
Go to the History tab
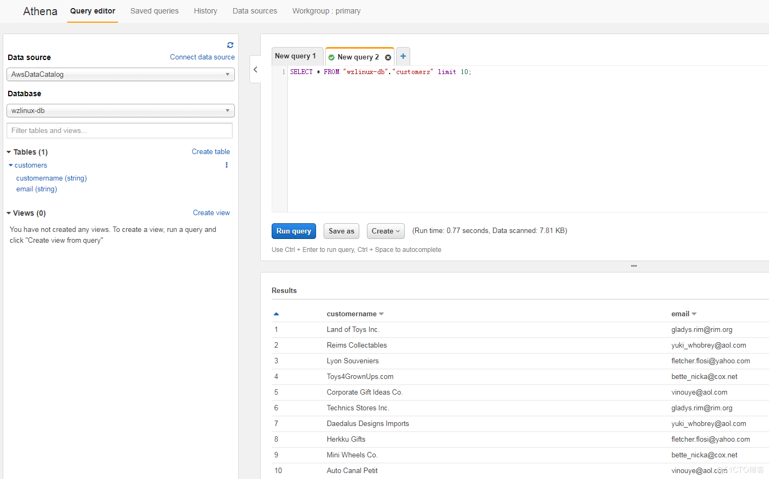tap(206, 11)
